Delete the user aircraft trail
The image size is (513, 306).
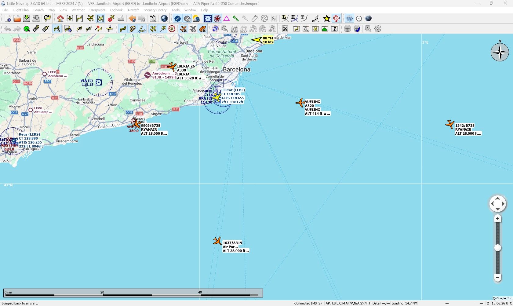tap(111, 19)
